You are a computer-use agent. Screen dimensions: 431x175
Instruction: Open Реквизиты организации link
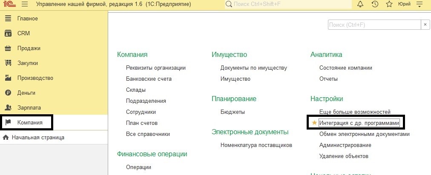pos(155,68)
